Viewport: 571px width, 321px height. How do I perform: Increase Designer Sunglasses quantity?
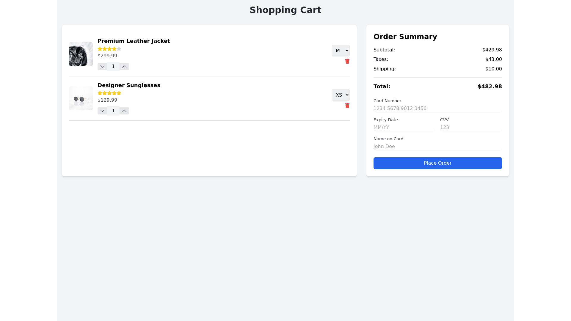coord(124,111)
